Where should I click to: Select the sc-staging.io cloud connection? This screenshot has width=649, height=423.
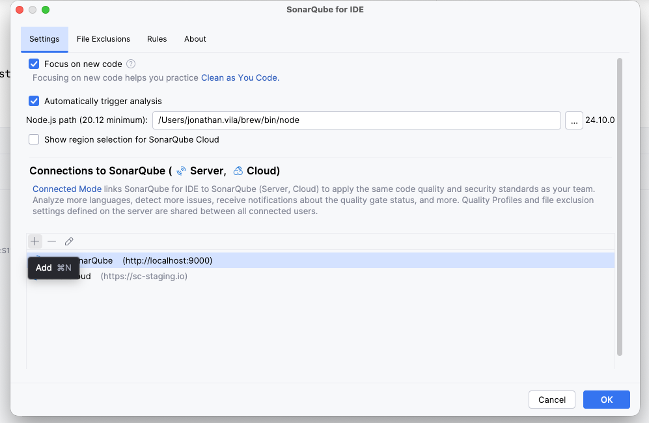[x=143, y=277]
